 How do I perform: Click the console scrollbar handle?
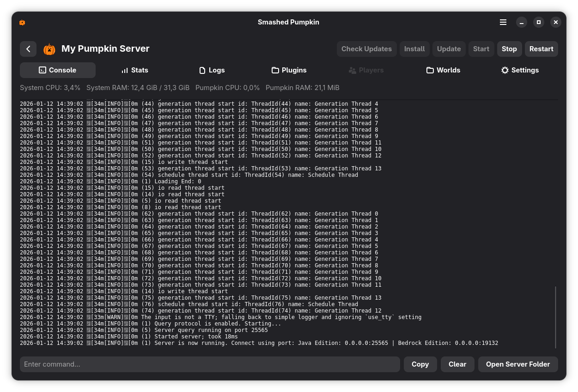click(556, 317)
